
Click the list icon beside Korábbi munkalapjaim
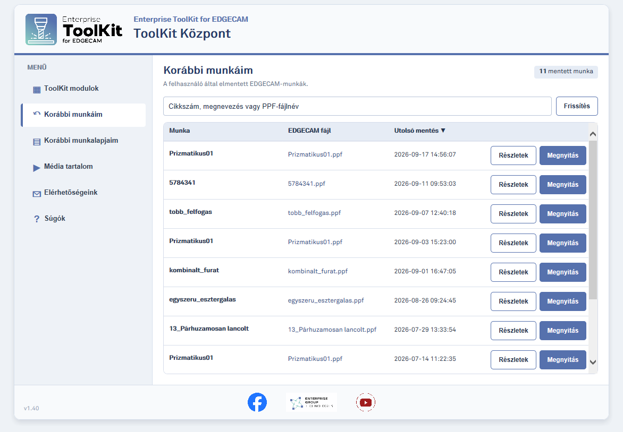(x=37, y=142)
